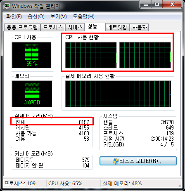Switch to the 프로세스 tab
The width and height of the screenshot is (185, 191).
click(x=53, y=27)
